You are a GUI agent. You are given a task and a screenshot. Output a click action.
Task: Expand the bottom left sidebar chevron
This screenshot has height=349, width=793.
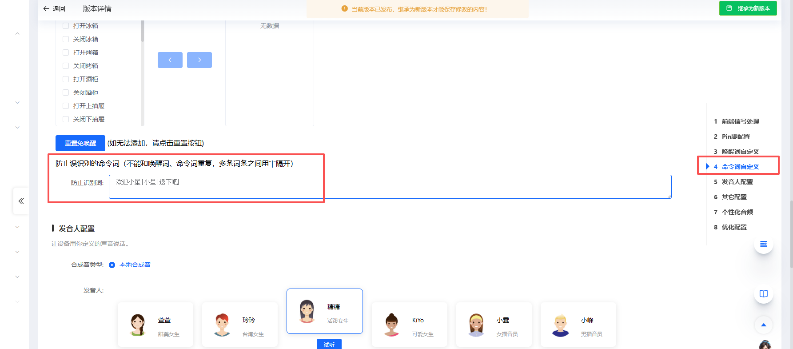[17, 301]
